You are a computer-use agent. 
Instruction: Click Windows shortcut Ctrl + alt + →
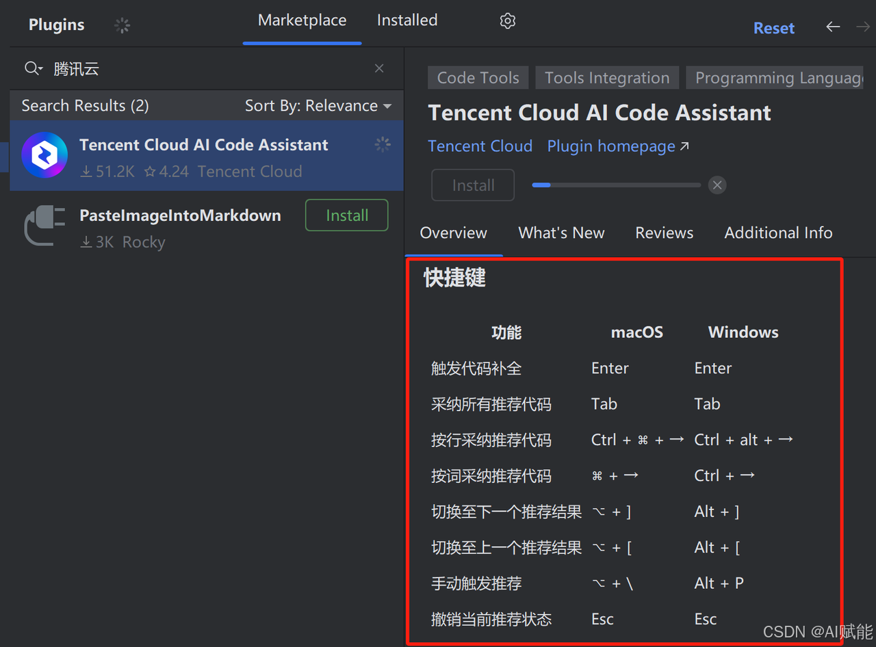pyautogui.click(x=744, y=440)
